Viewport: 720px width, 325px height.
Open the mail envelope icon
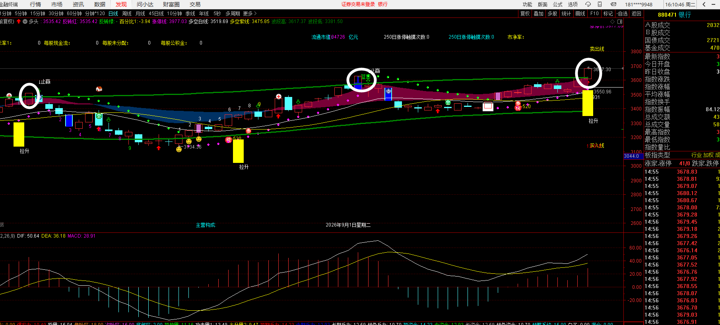(x=613, y=4)
